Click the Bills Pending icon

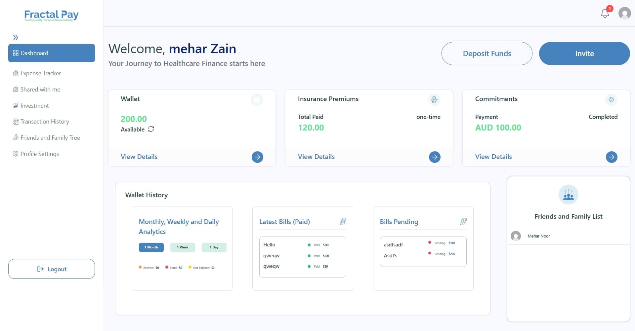pos(463,221)
